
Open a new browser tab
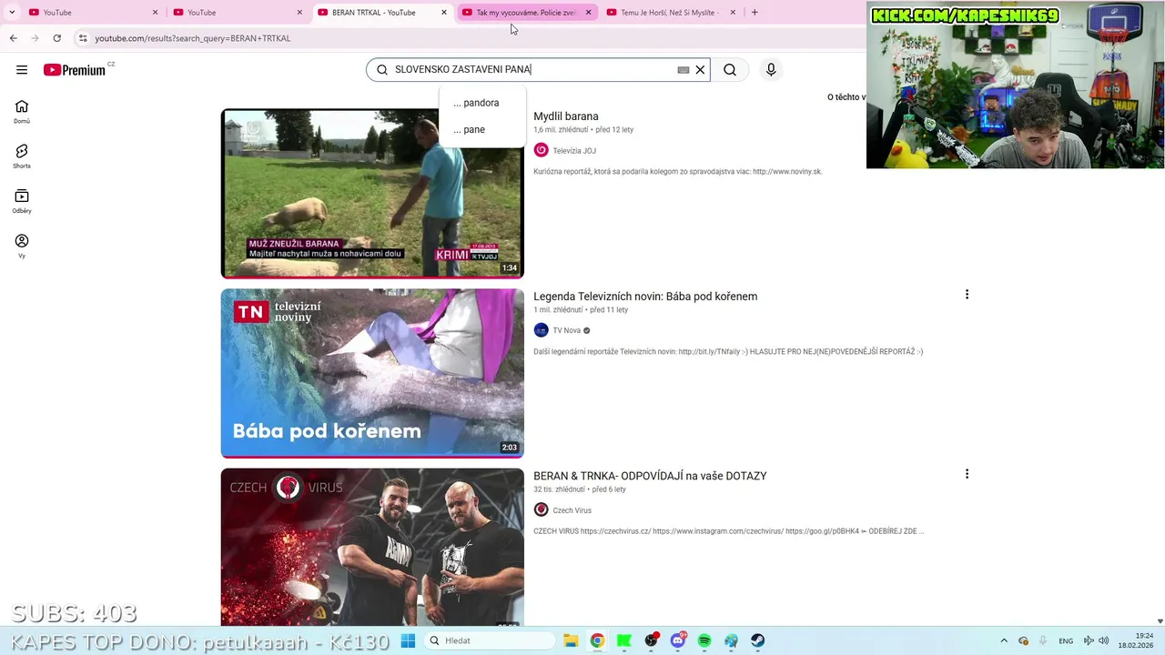[755, 12]
